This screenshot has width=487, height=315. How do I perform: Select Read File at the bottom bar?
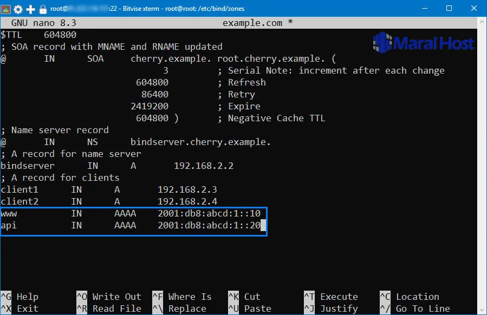coord(115,307)
